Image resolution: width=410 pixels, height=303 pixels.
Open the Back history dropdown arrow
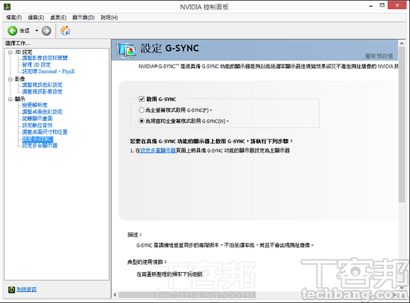coord(37,31)
